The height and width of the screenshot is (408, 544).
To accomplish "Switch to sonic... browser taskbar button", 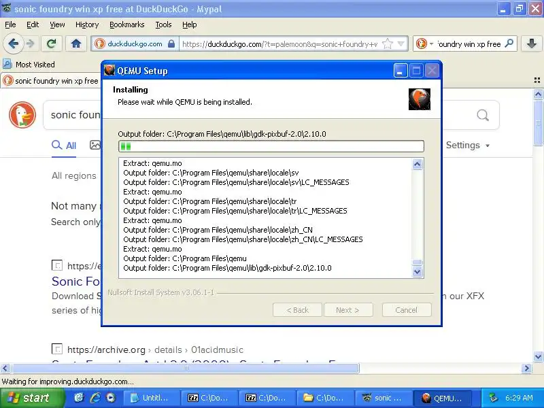I will point(384,398).
